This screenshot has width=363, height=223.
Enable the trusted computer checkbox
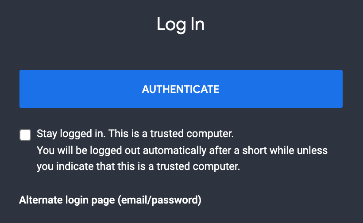(25, 135)
